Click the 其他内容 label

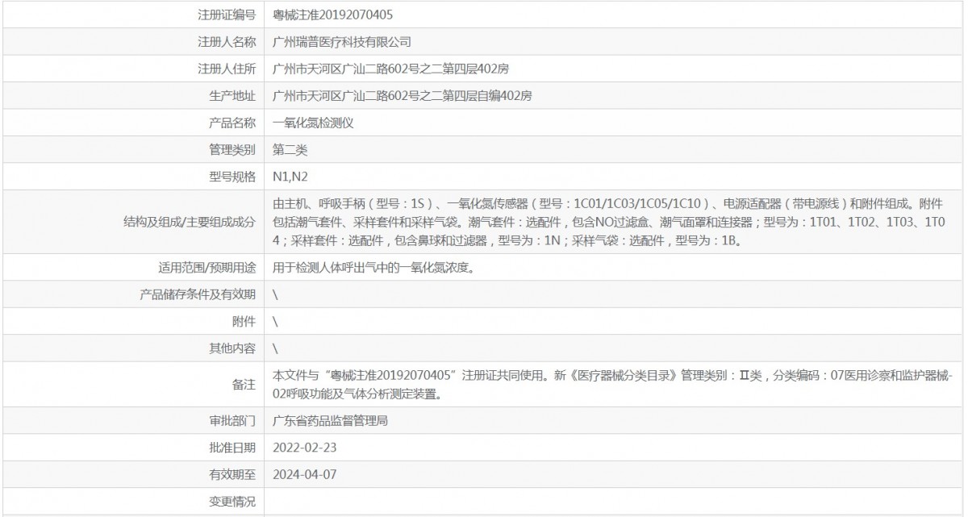[x=232, y=348]
